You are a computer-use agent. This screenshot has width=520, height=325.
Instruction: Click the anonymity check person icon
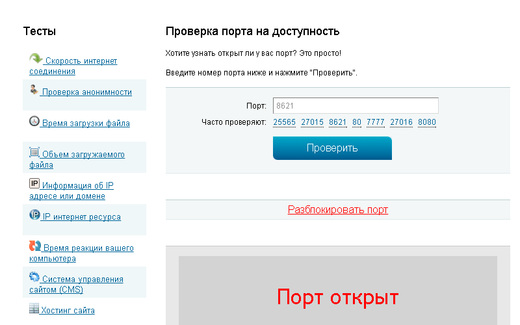[x=34, y=90]
